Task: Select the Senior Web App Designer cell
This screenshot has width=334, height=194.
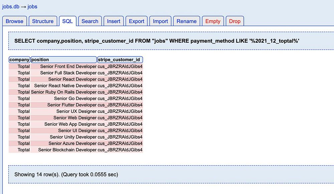Action: point(64,124)
